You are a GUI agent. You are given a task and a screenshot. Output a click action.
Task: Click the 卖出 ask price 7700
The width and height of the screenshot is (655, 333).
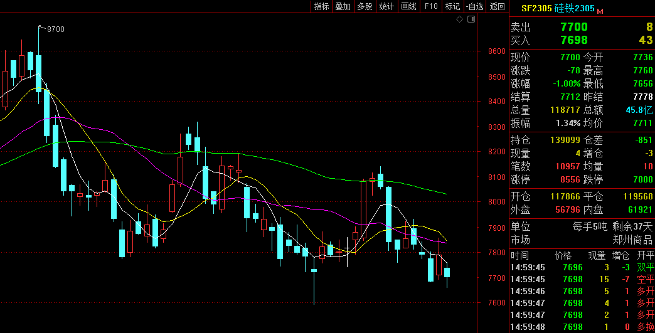pos(573,27)
